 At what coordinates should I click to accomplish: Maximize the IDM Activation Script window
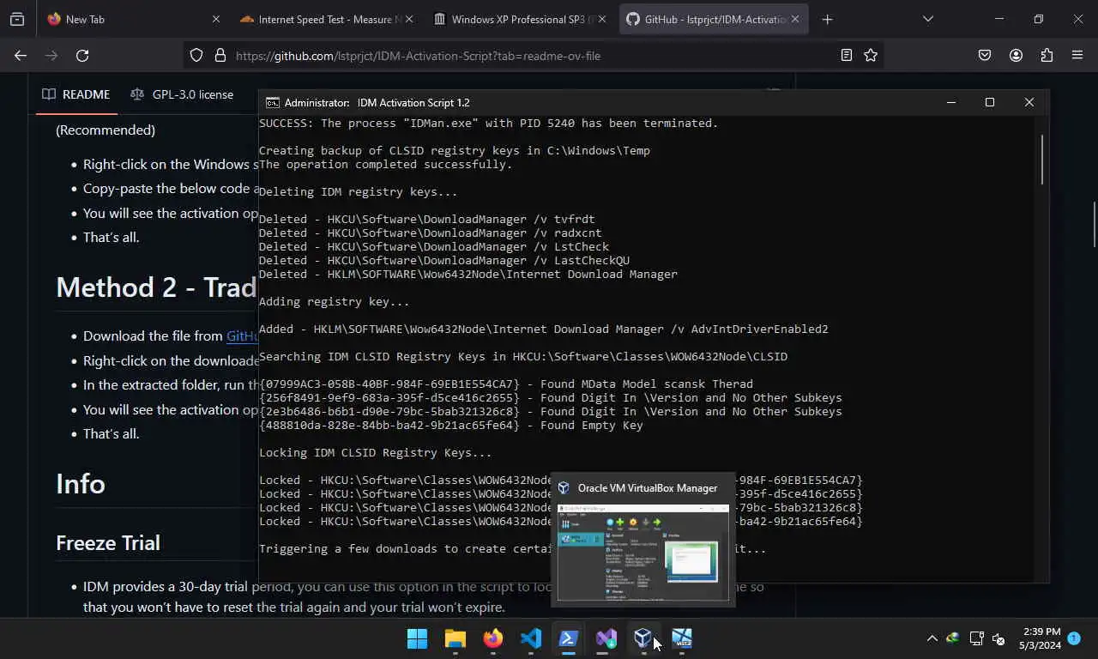click(x=990, y=102)
